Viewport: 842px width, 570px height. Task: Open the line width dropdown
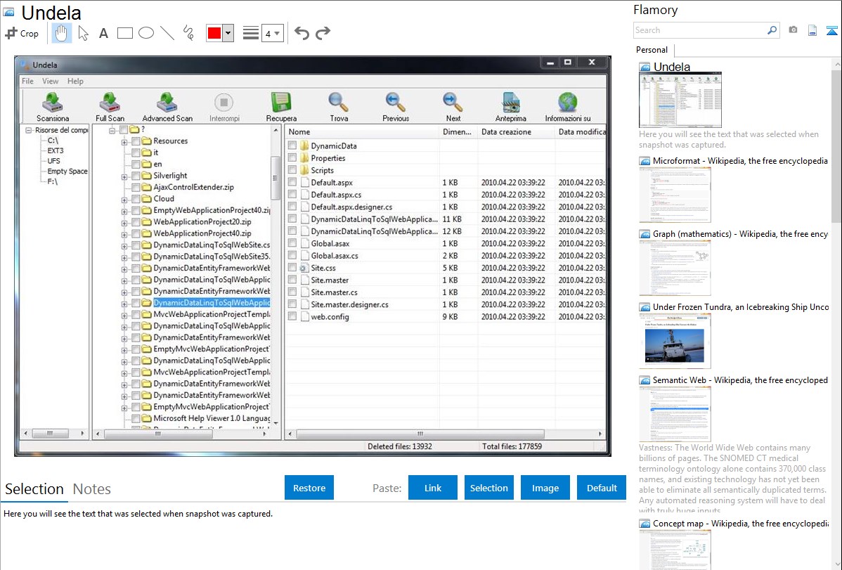[273, 33]
